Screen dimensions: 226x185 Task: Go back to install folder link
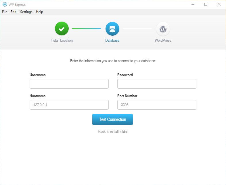(x=113, y=132)
